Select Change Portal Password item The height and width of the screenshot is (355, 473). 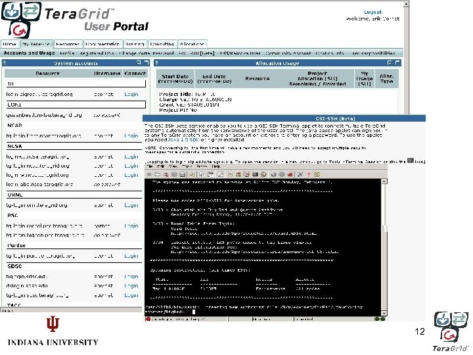pyautogui.click(x=146, y=53)
